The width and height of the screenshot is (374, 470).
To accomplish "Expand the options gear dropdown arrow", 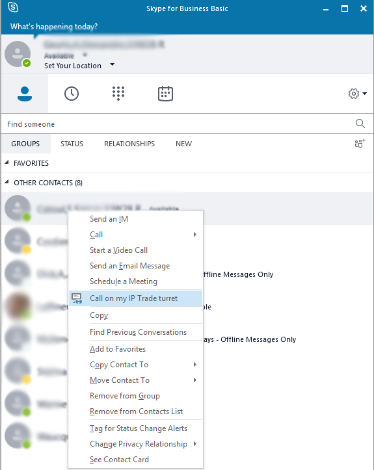I will 365,94.
